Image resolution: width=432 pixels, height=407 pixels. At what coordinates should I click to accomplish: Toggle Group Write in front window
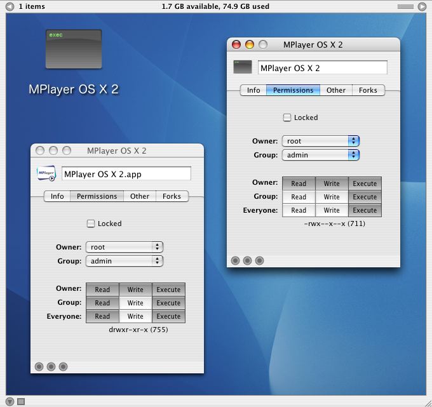pos(332,197)
